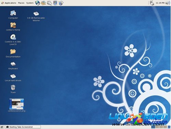Open the 3.8 GB Removable Volume icon
Screen dimensions: 171x129
pos(36,14)
